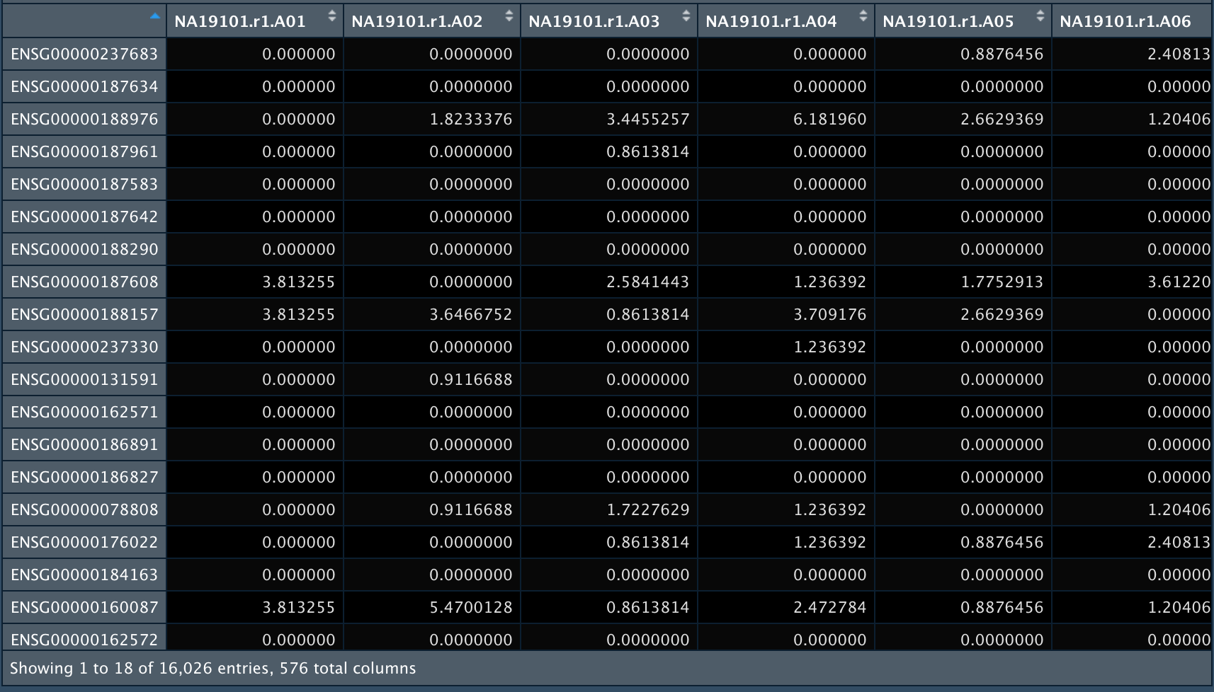This screenshot has height=692, width=1214.
Task: Sort column NA19101.r1.A04 using its arrows
Action: (863, 16)
